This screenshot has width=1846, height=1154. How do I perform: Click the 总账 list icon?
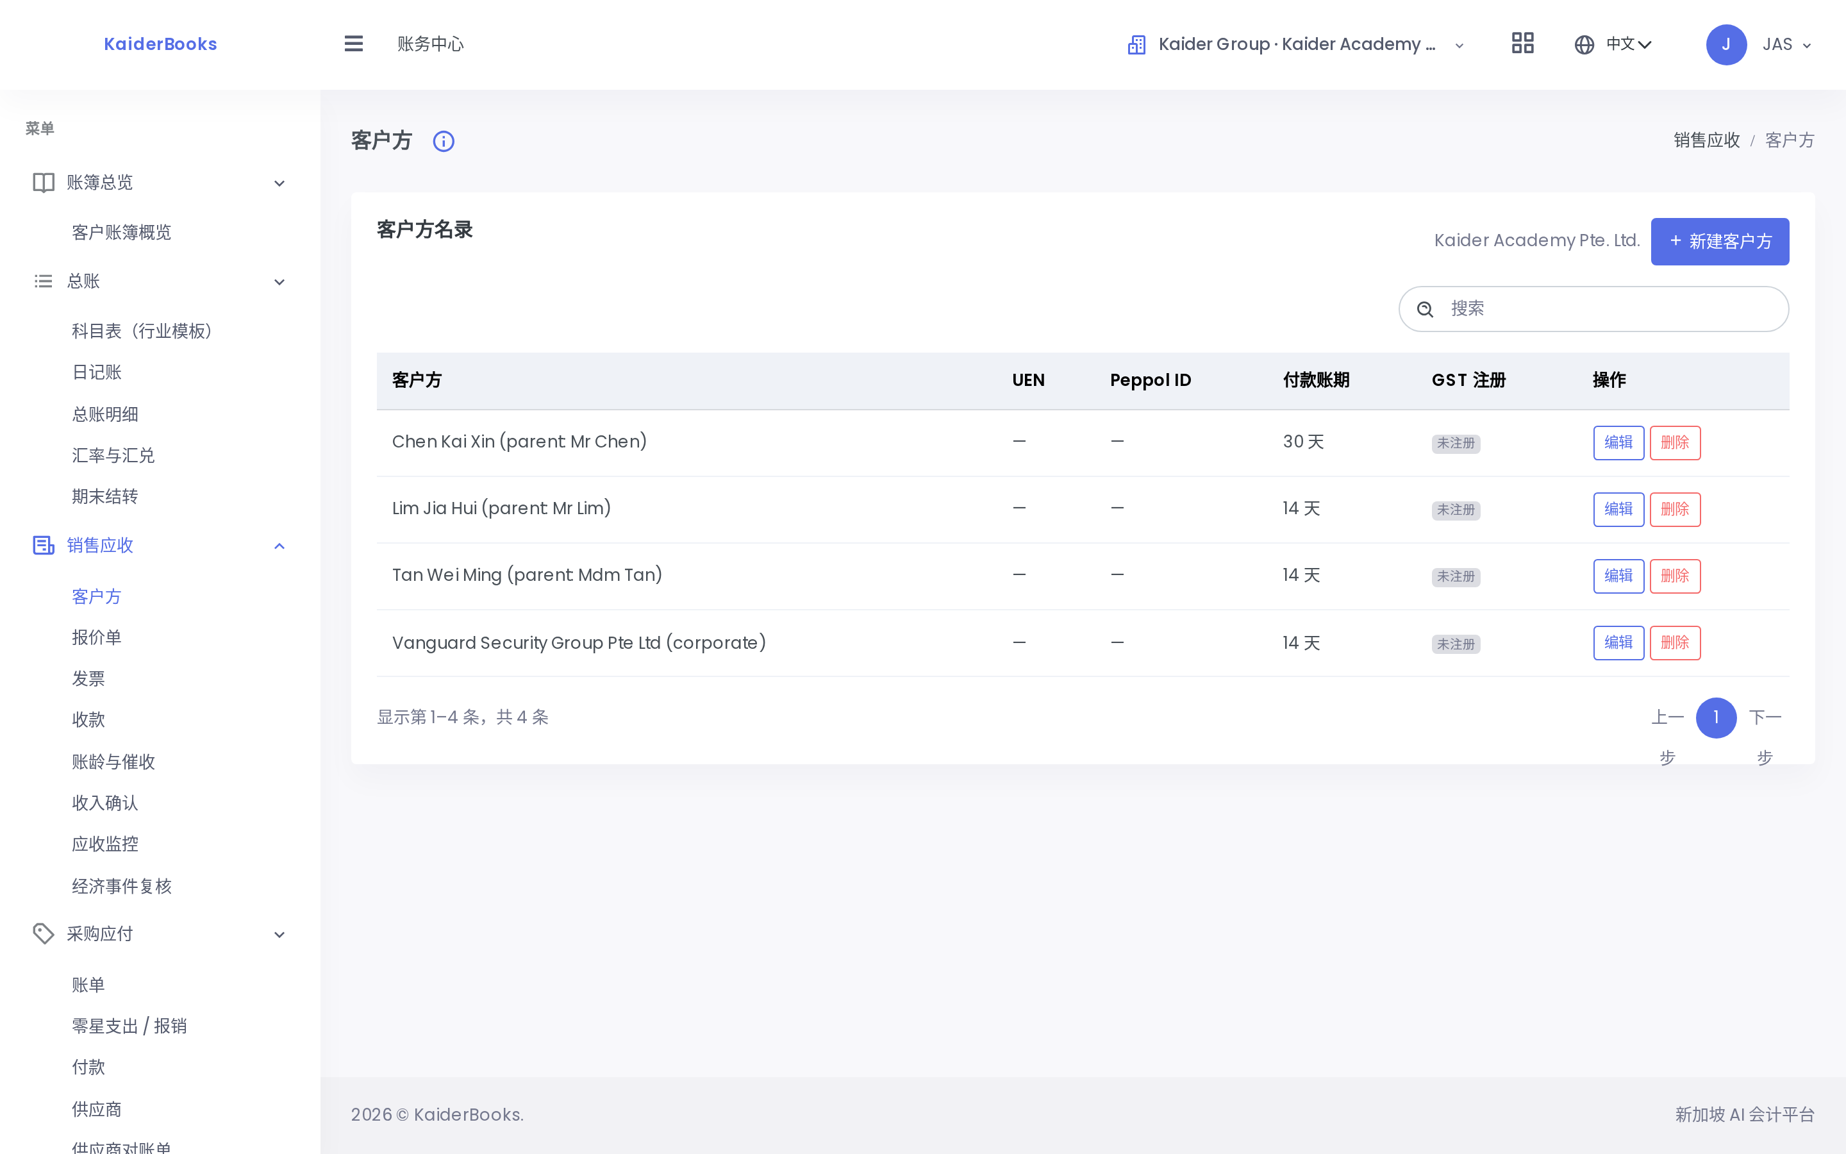coord(44,281)
